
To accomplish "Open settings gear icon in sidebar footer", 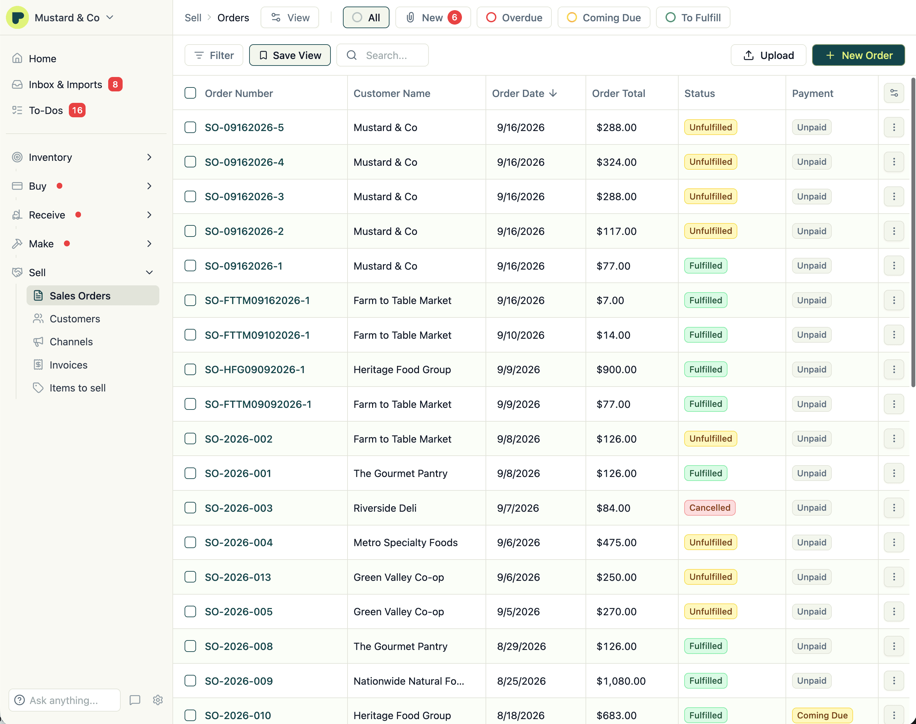I will (158, 700).
